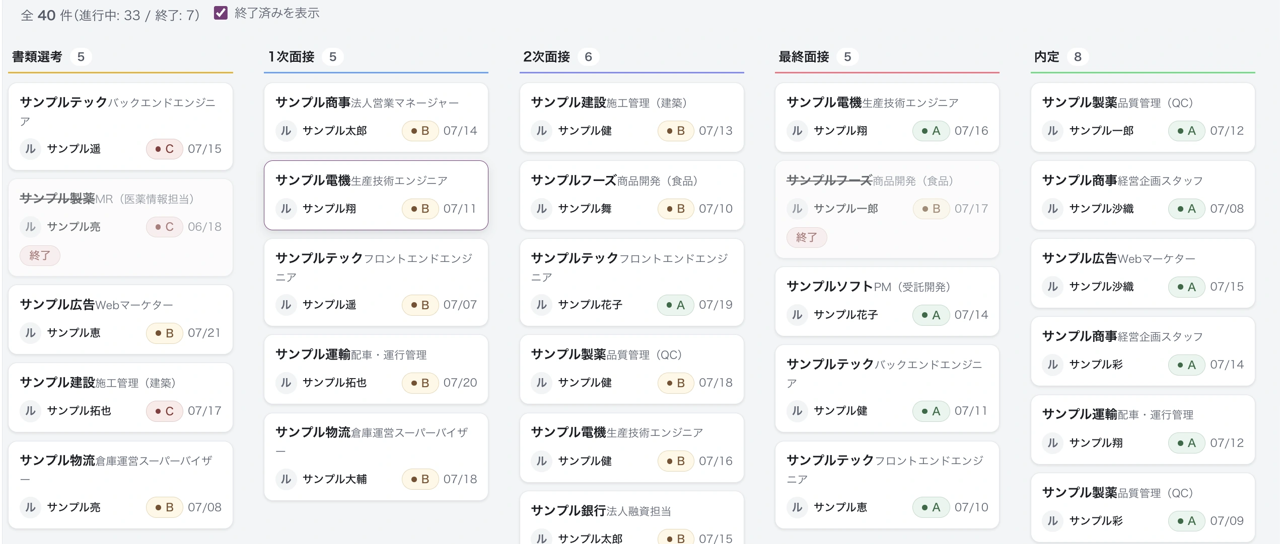Select the 内定 column header
1280x544 pixels.
pyautogui.click(x=1047, y=57)
